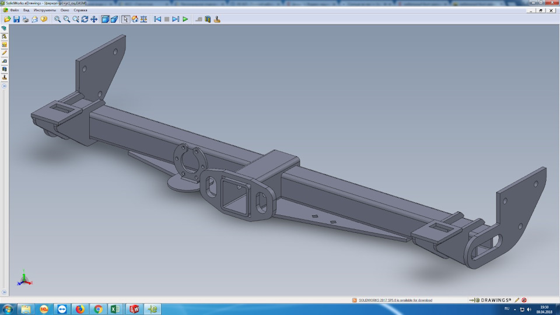Toggle perspective view icon
Image resolution: width=560 pixels, height=315 pixels.
114,19
